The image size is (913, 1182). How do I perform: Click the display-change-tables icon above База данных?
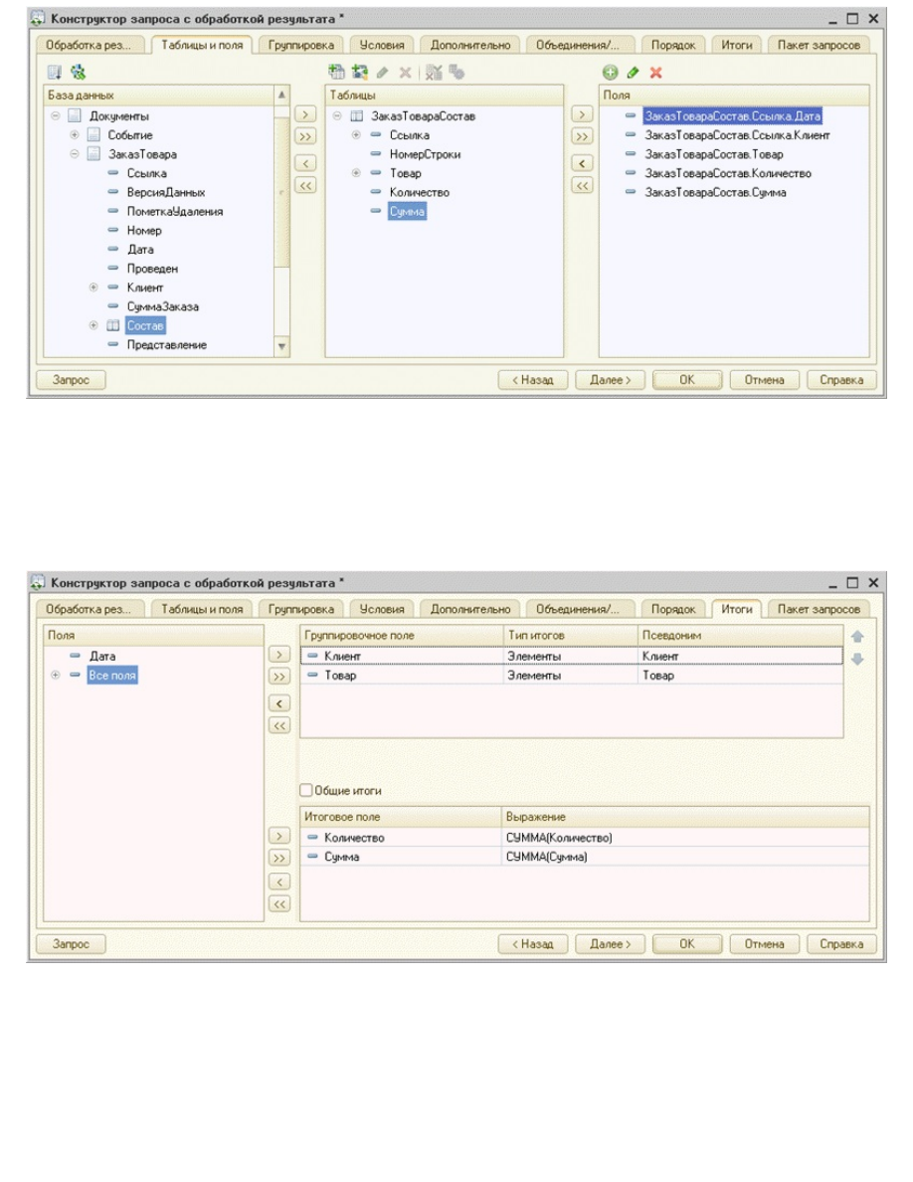point(79,73)
